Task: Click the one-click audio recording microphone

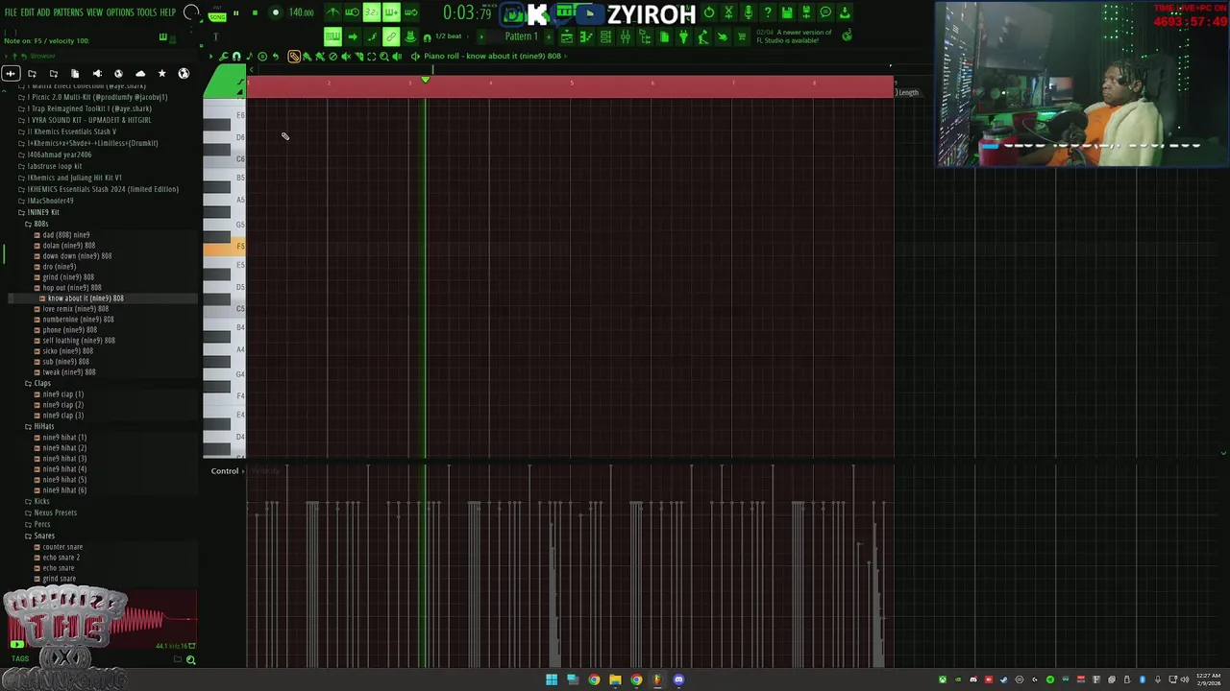Action: click(x=748, y=12)
